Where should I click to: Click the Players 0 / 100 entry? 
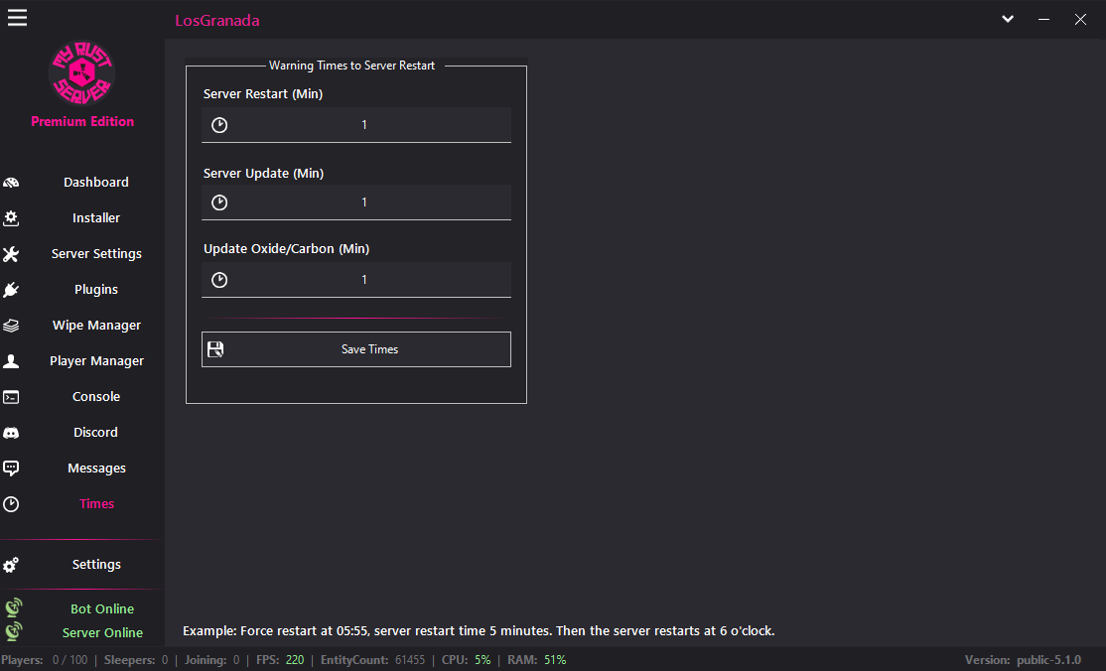point(45,660)
